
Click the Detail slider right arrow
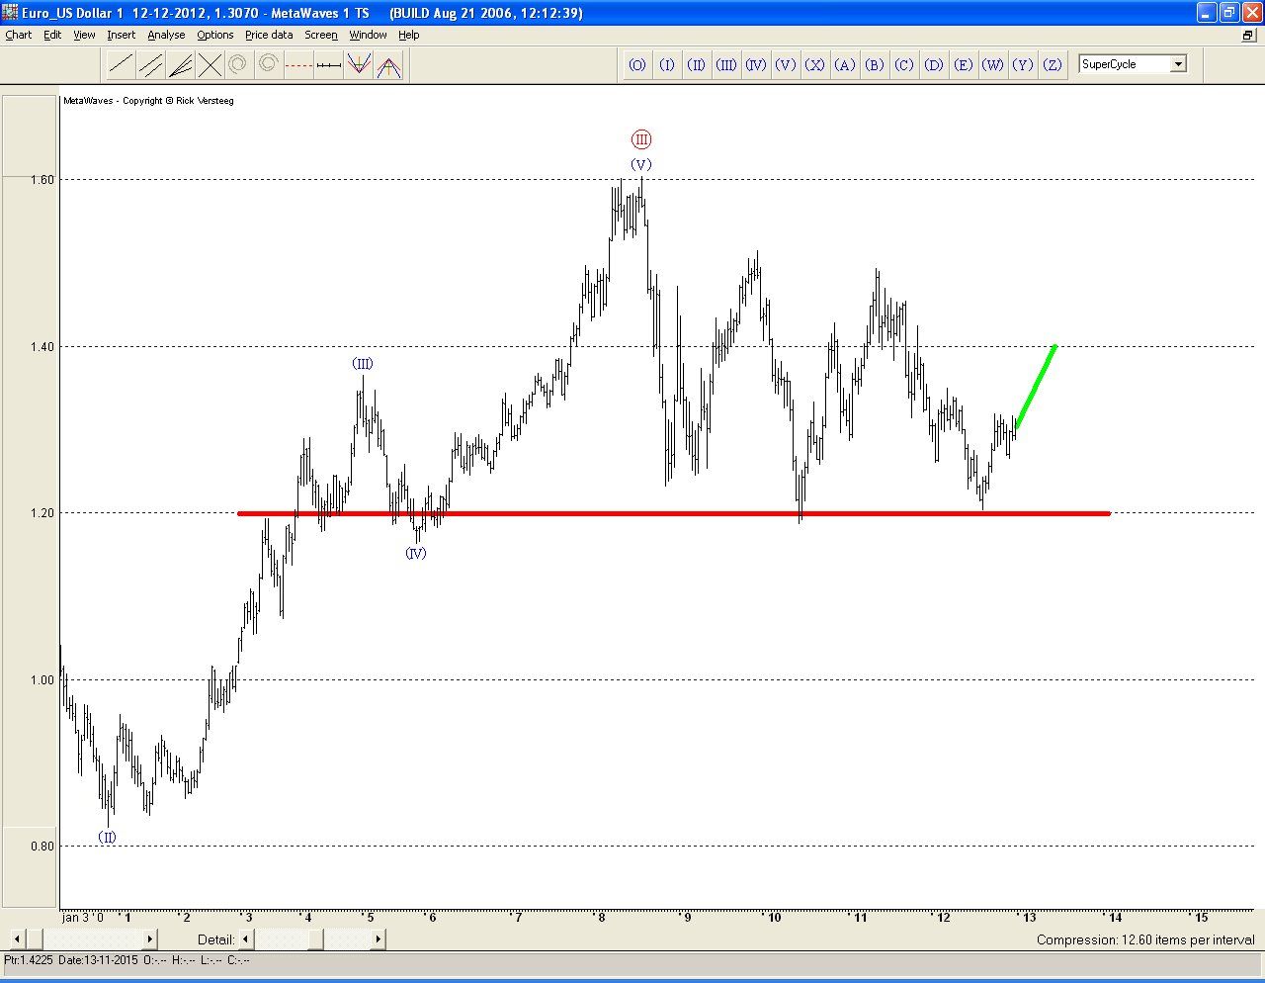tap(379, 939)
